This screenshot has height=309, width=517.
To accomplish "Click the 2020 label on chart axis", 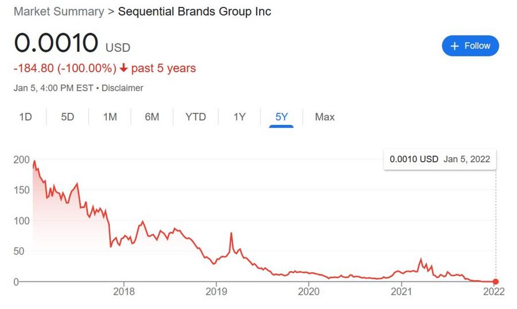I will pyautogui.click(x=308, y=292).
